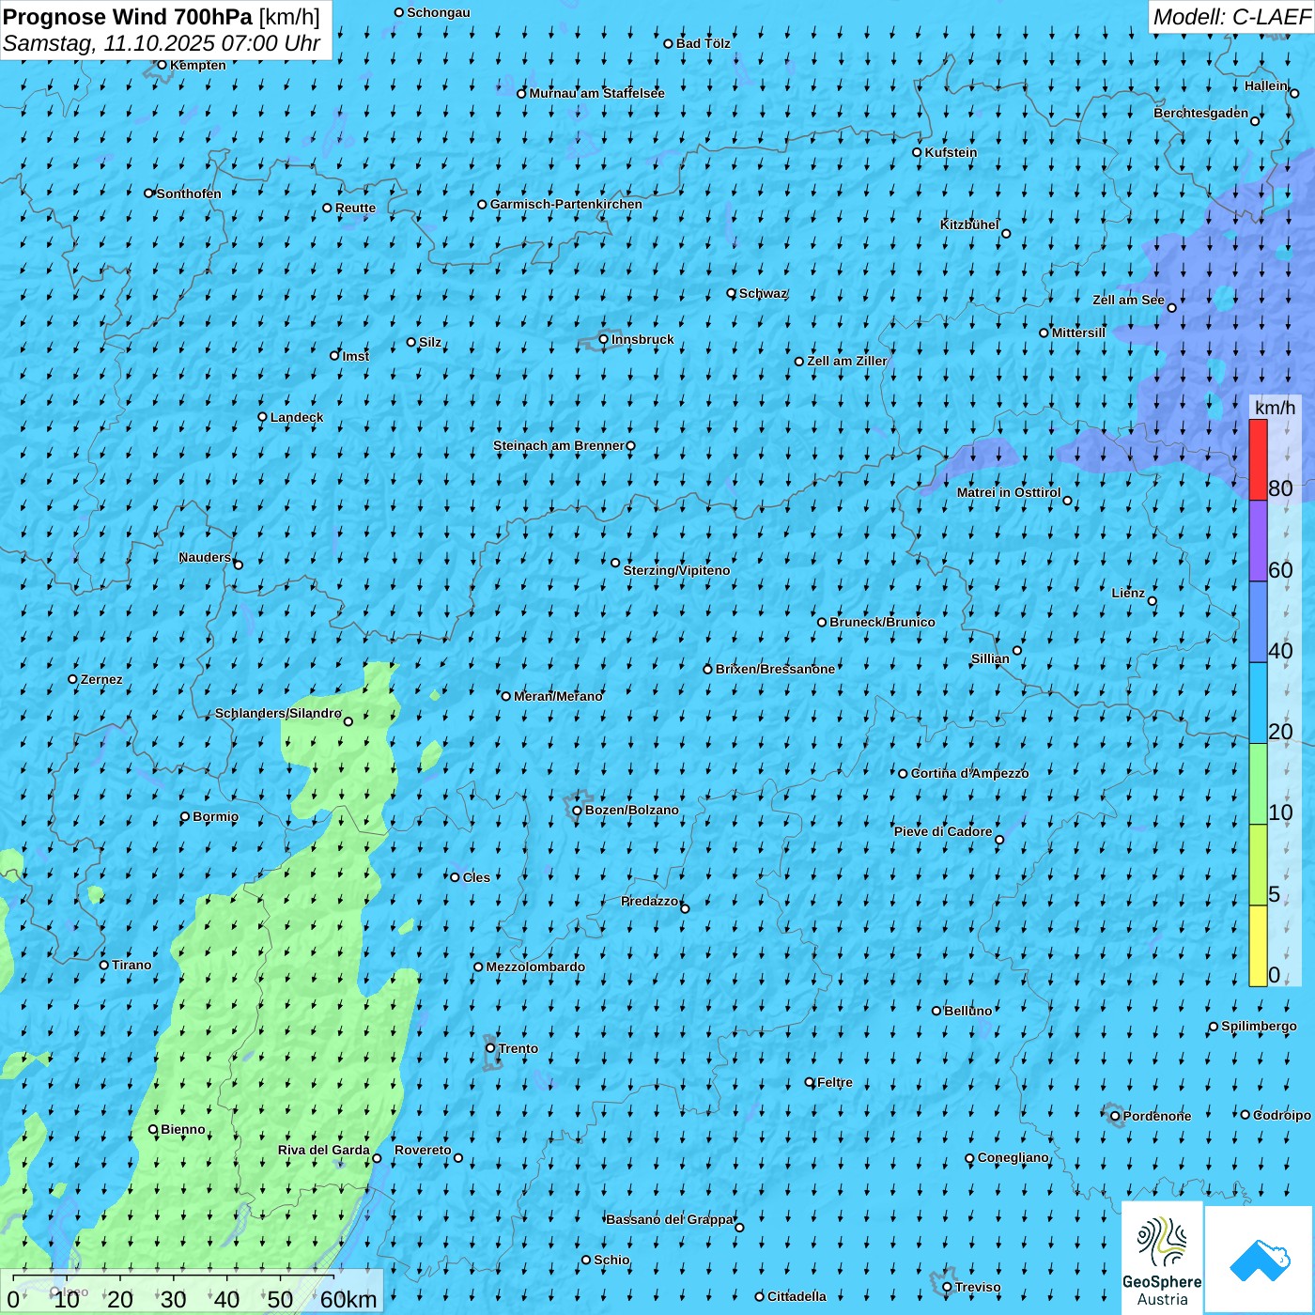
Task: Click the Matrei in Osttirol label
Action: pos(1009,492)
